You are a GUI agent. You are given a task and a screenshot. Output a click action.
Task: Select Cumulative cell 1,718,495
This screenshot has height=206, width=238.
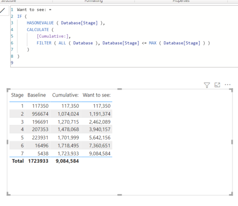68,146
